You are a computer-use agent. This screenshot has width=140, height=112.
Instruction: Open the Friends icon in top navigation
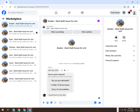click(x=69, y=13)
